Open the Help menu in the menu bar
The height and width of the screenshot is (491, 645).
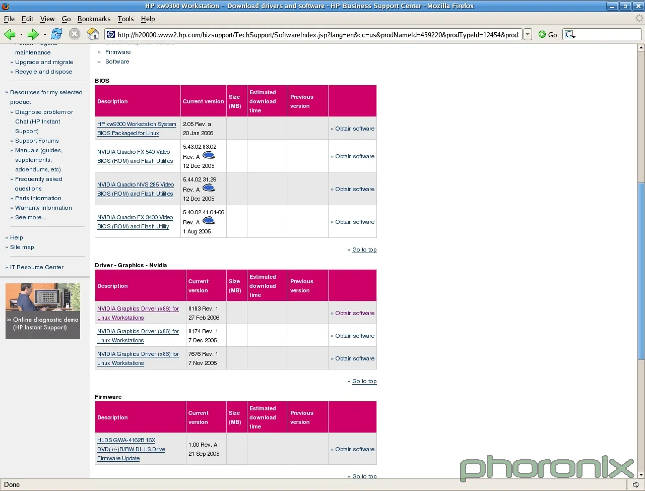(x=148, y=19)
